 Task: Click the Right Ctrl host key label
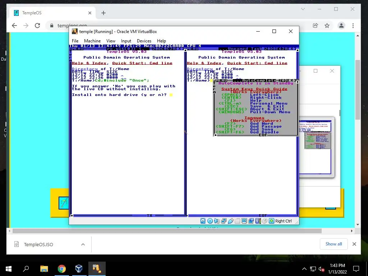point(283,221)
